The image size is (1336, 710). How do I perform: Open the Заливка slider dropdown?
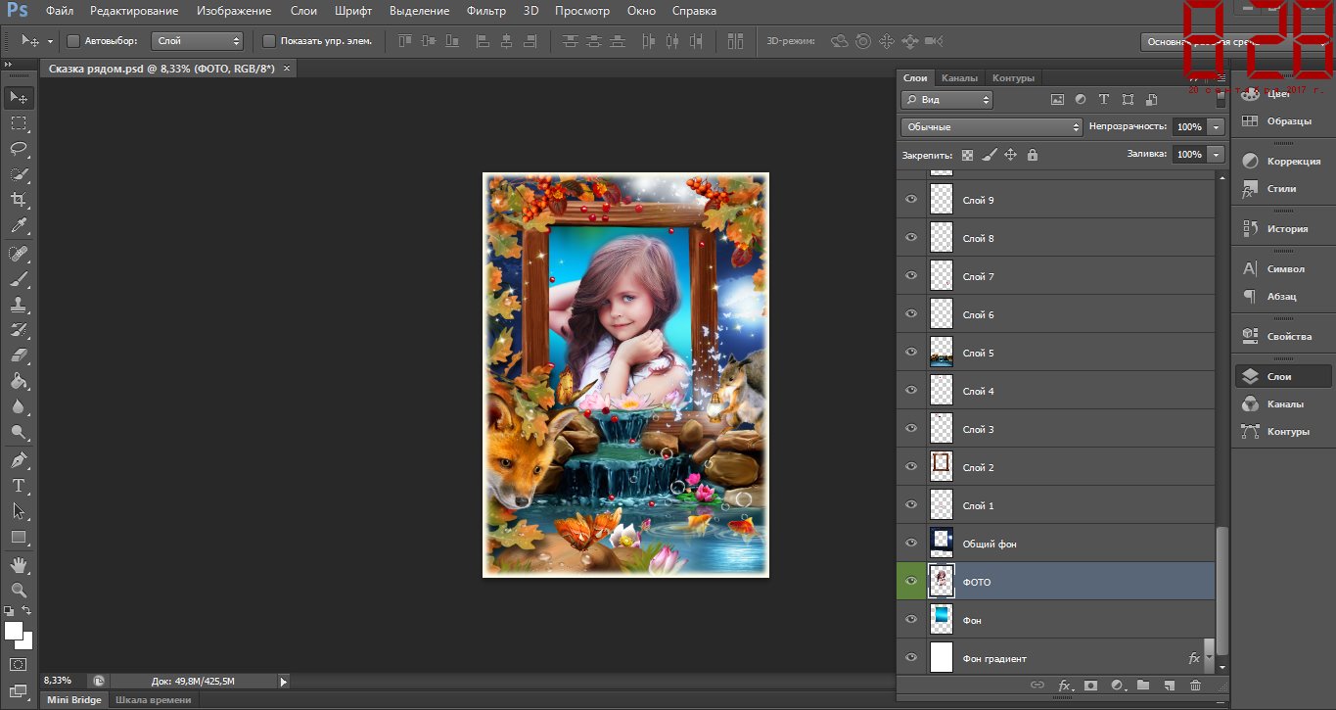(1217, 155)
